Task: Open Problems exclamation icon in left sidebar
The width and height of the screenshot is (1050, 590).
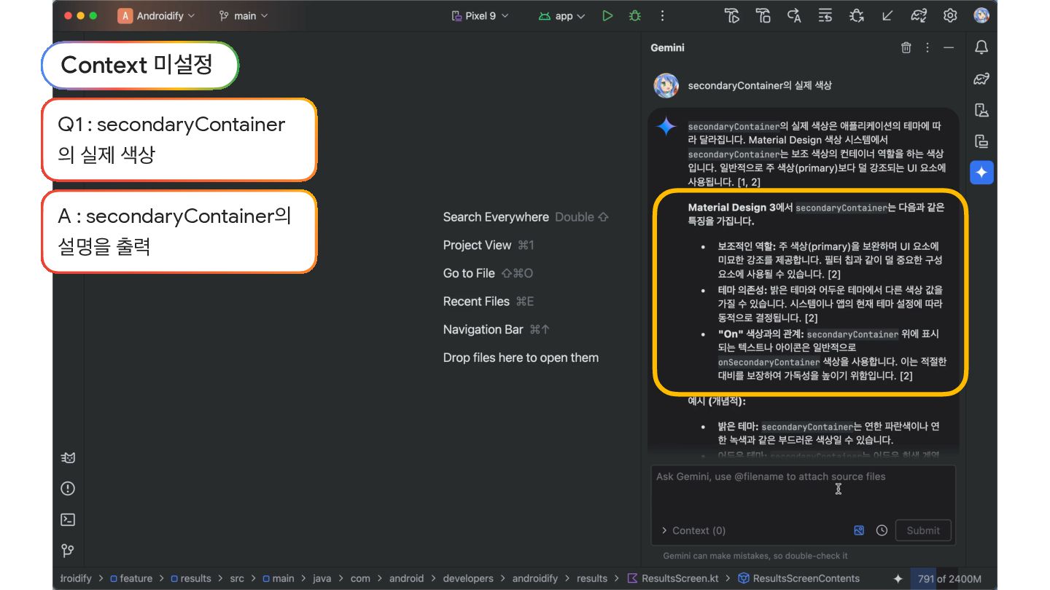Action: (68, 488)
